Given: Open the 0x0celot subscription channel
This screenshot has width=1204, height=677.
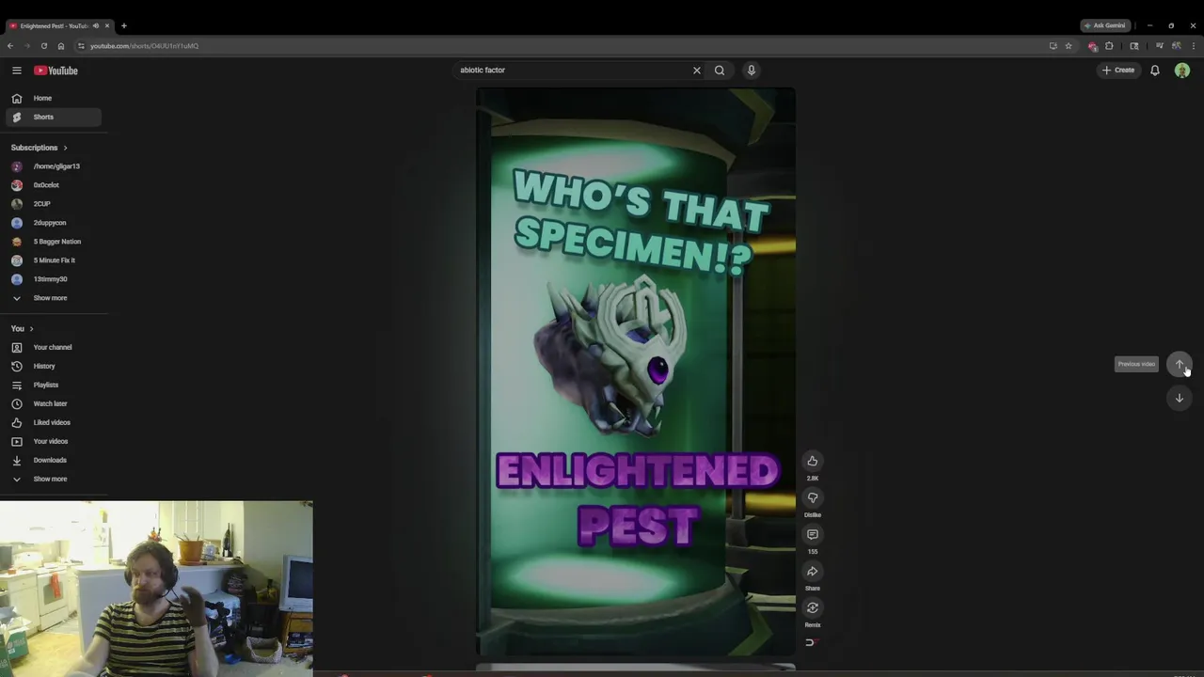Looking at the screenshot, I should pos(54,185).
